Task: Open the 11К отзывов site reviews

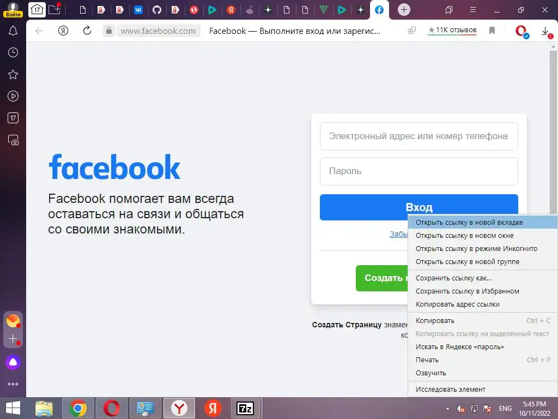Action: pyautogui.click(x=452, y=31)
